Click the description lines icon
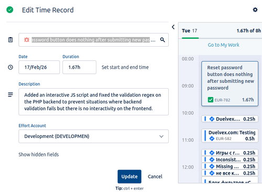 [x=10, y=94]
